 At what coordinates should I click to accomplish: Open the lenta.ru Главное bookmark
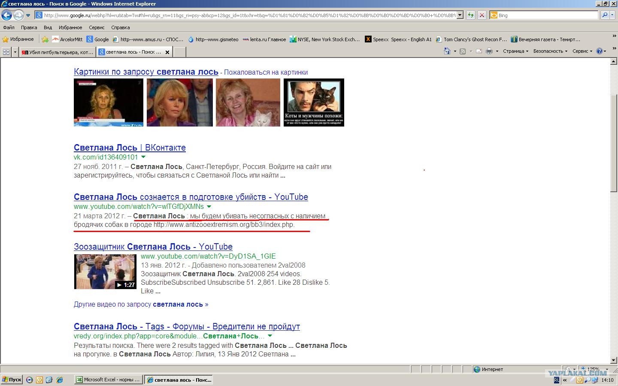(264, 39)
